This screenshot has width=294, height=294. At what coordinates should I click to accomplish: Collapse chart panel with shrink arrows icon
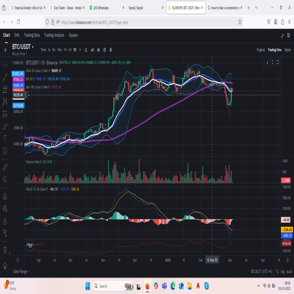282,36
